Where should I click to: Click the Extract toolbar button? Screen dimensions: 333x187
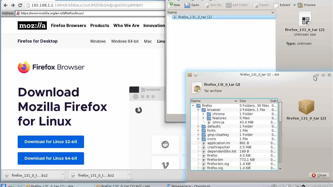282,5
